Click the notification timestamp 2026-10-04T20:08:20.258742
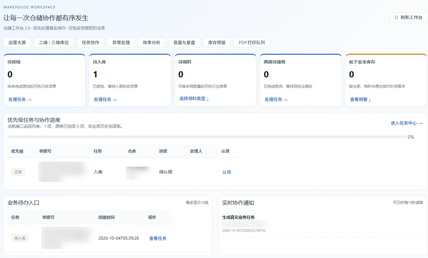Viewport: 428px width, 258px height. click(x=244, y=230)
